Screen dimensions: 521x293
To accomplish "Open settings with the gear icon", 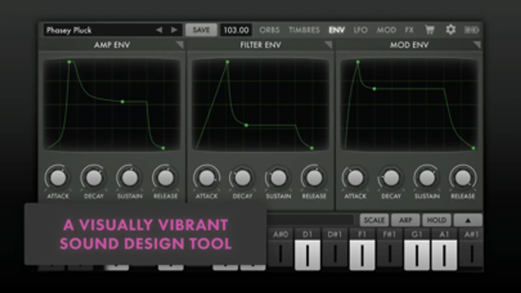I will click(451, 30).
